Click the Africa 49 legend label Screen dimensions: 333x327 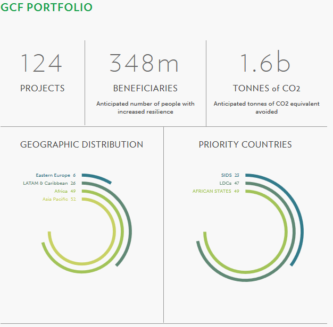(x=65, y=191)
